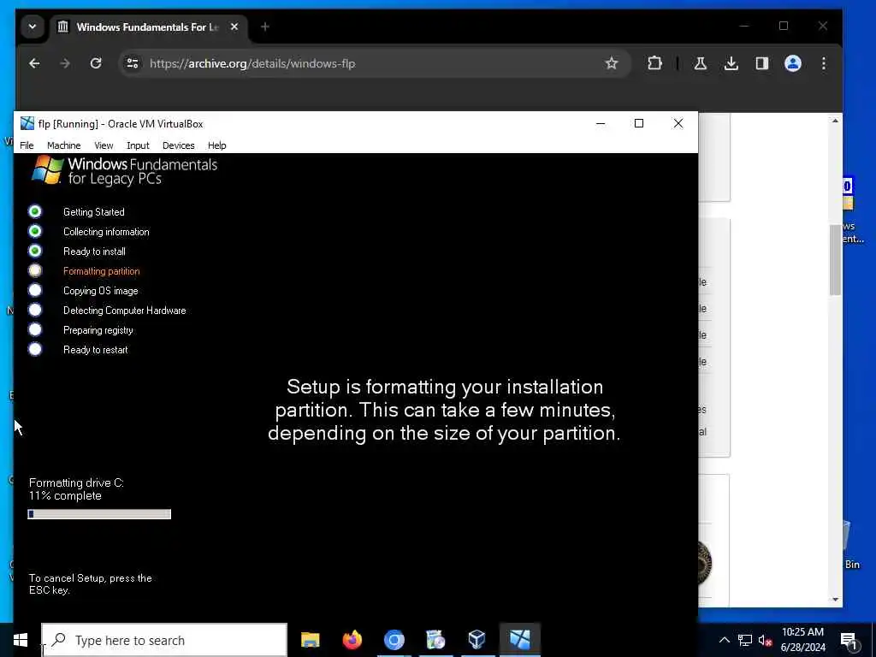This screenshot has width=876, height=657.
Task: Click the VirtualBox title bar app icon
Action: tap(27, 123)
